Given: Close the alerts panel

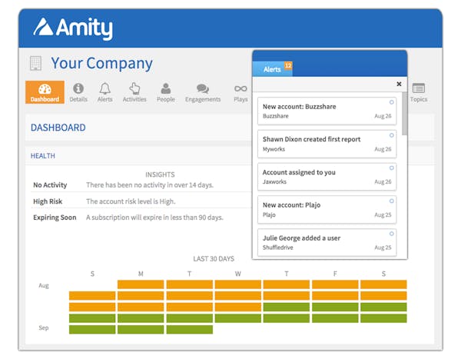Looking at the screenshot, I should pos(399,84).
